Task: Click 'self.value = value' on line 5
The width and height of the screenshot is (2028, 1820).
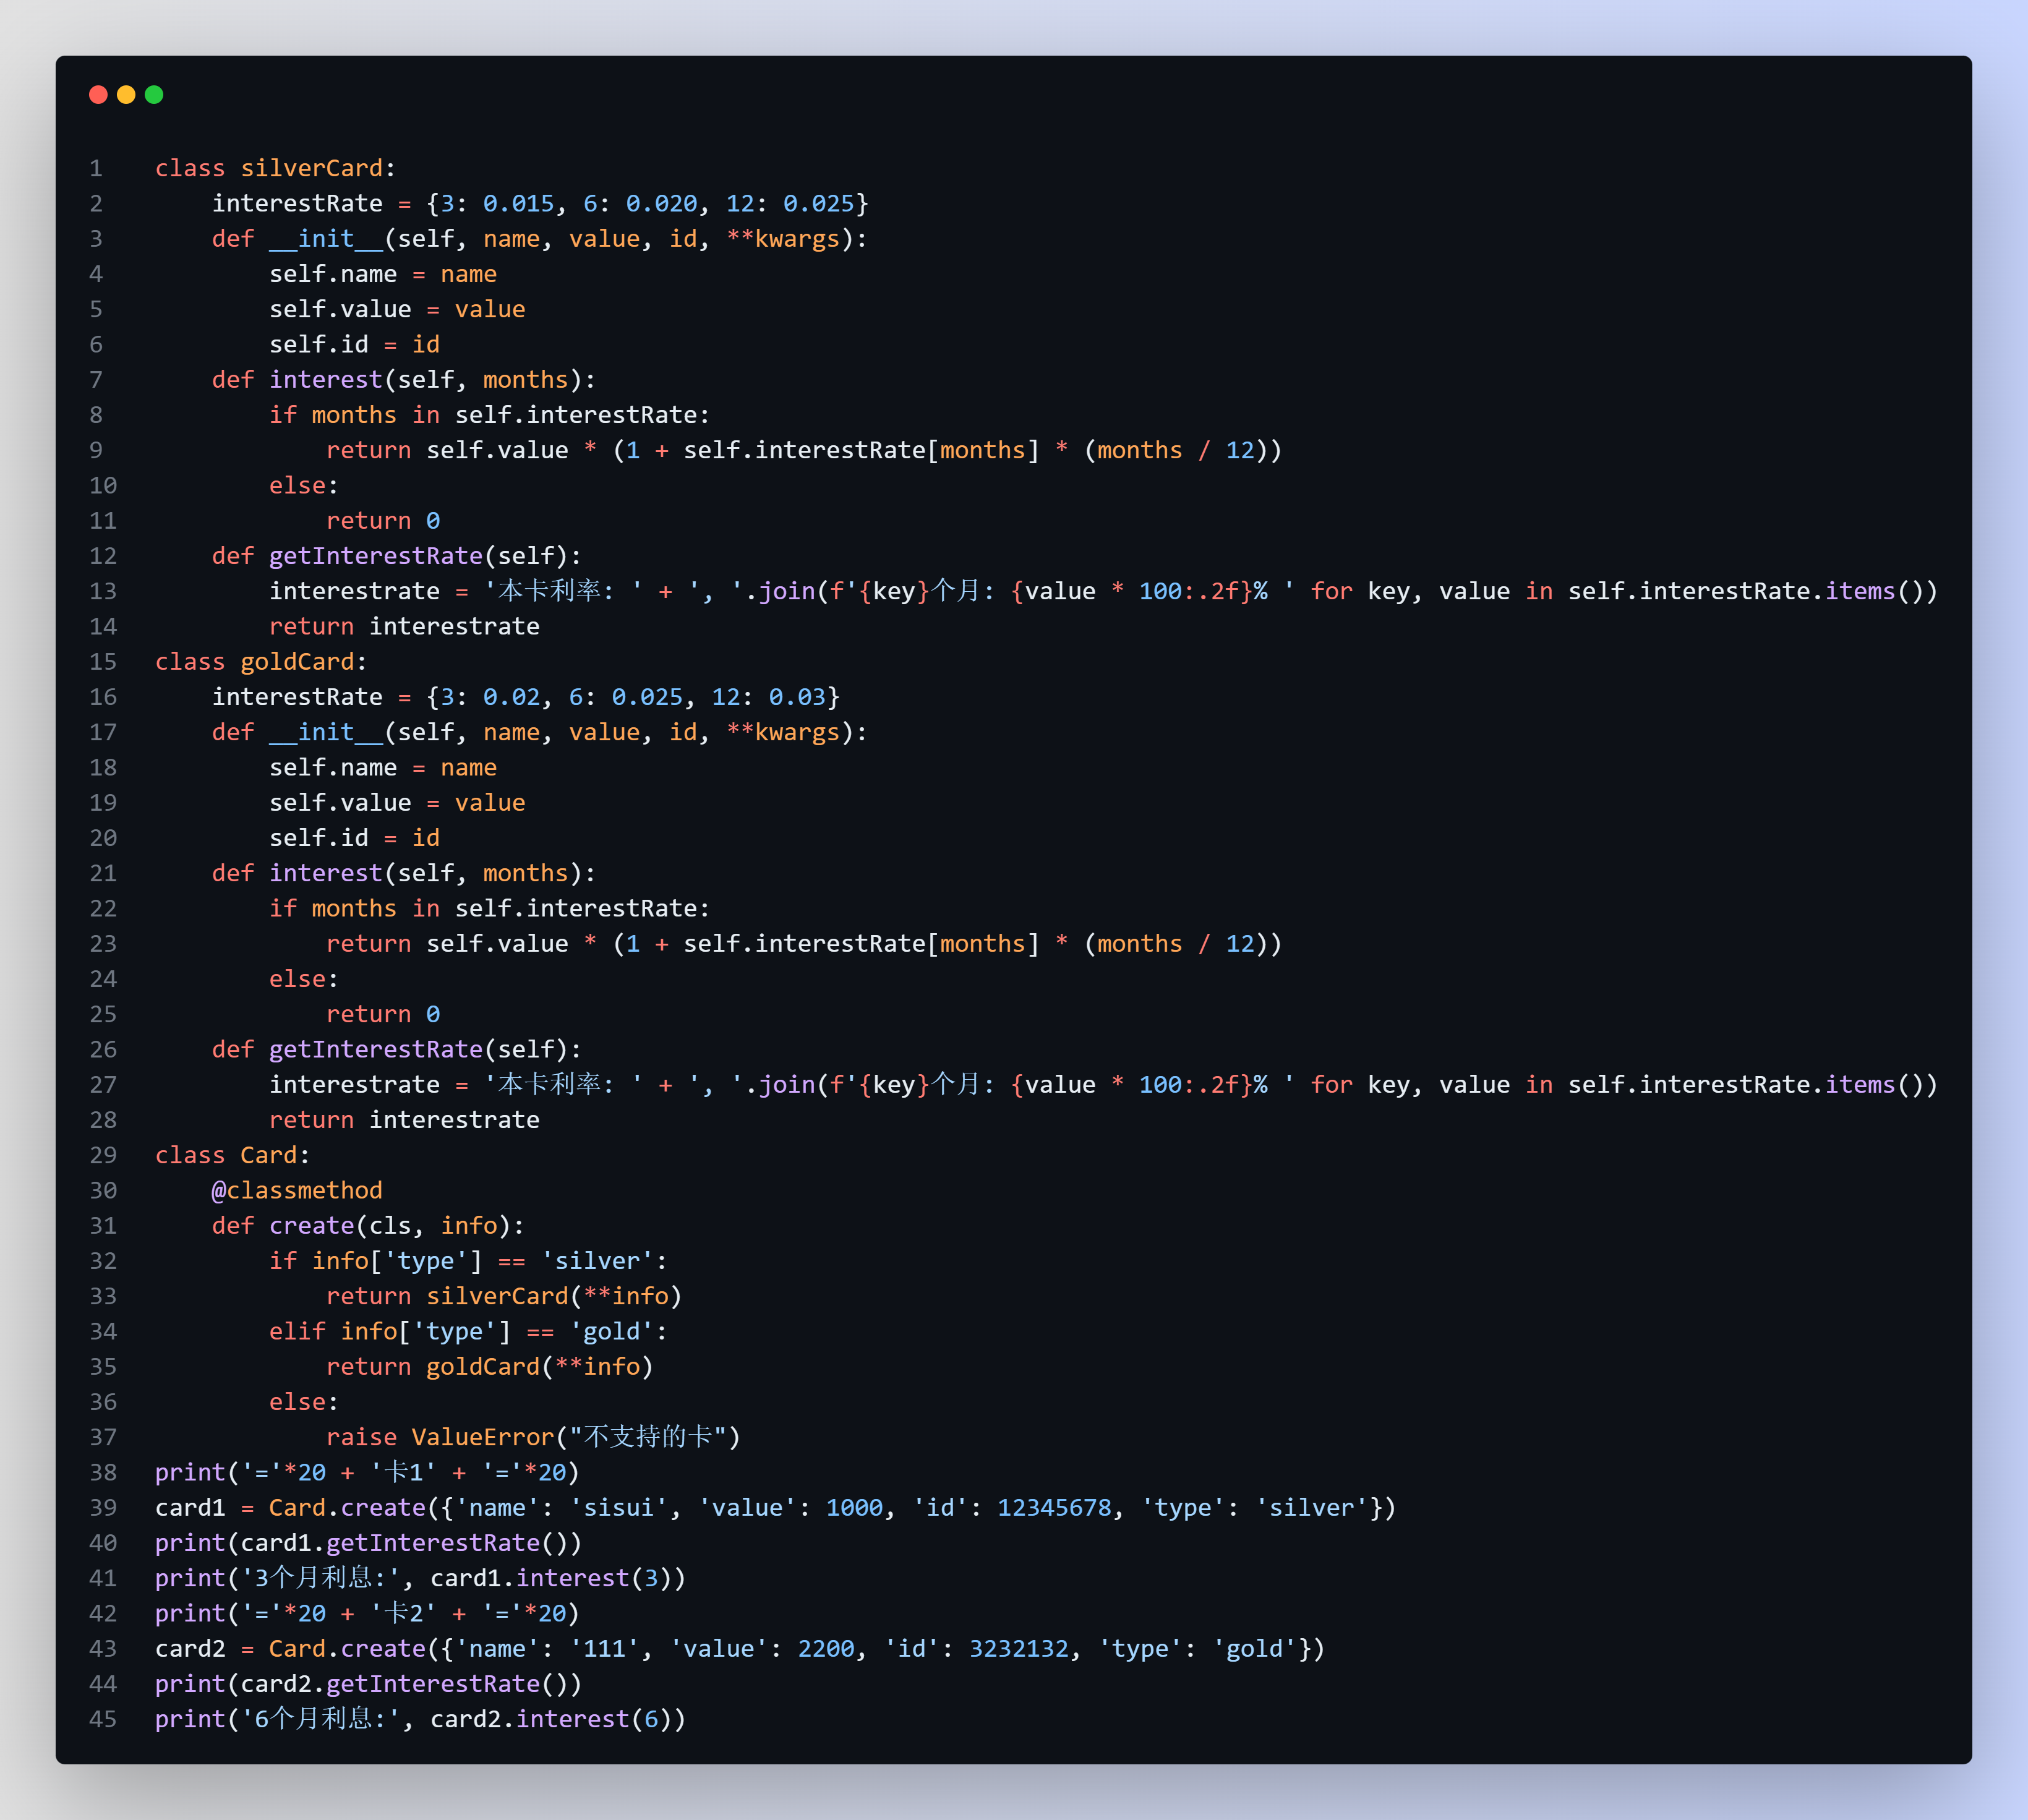Action: tap(397, 309)
